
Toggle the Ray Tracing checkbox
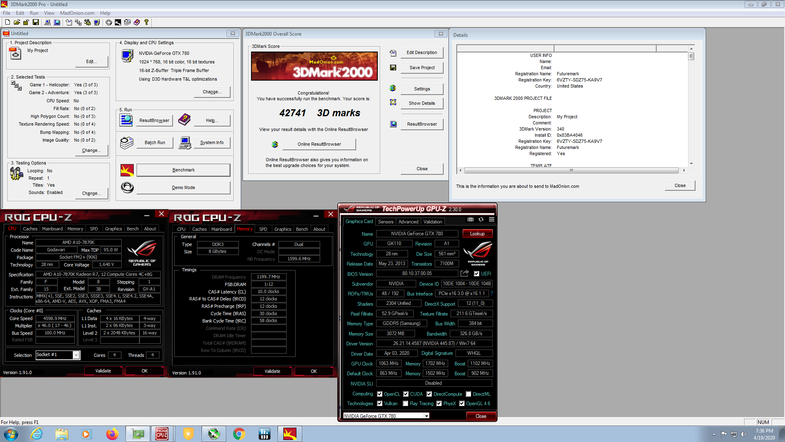click(x=406, y=404)
